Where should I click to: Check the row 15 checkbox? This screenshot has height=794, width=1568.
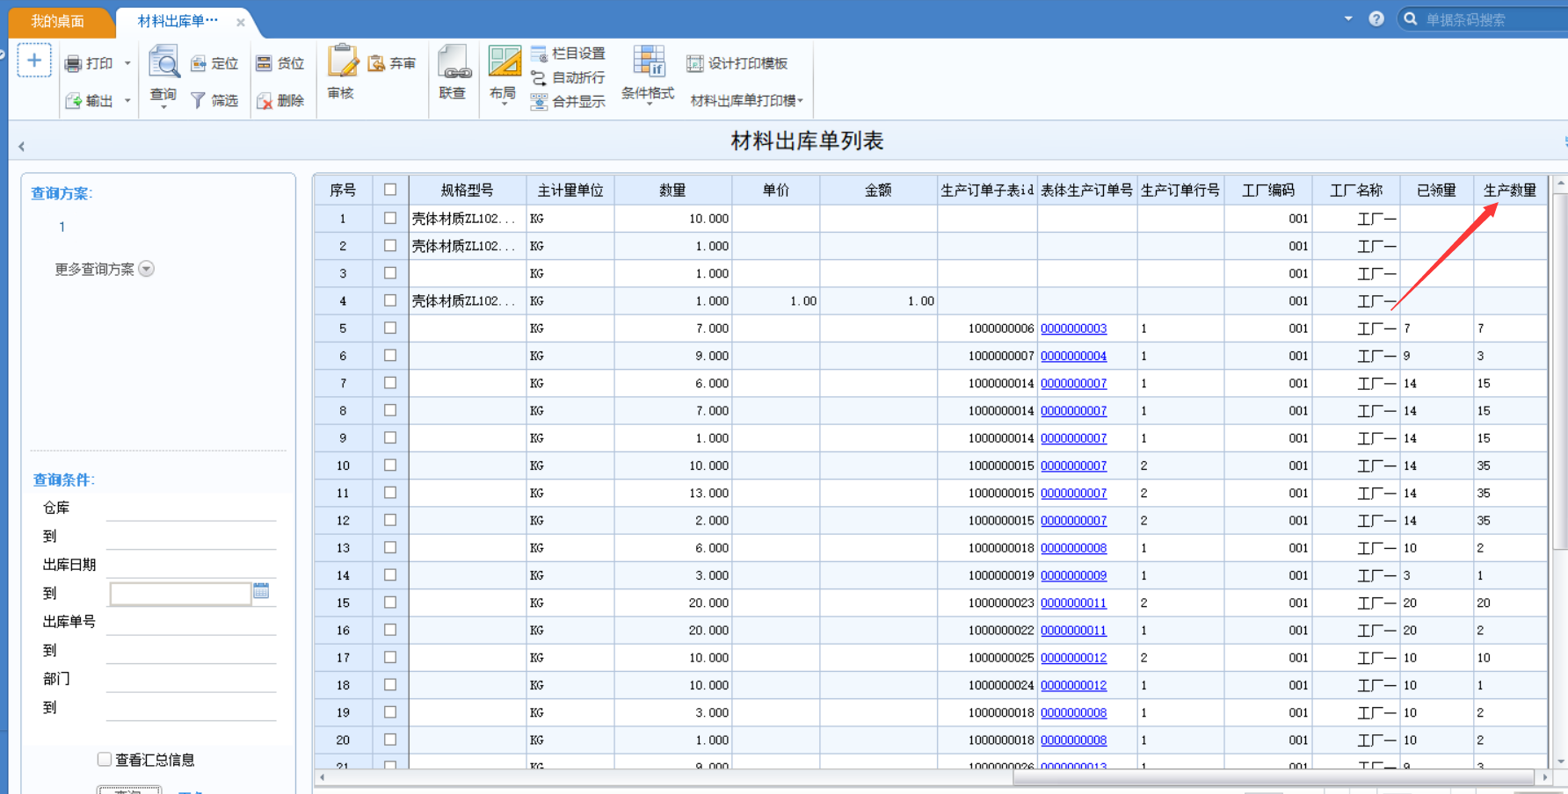tap(390, 603)
